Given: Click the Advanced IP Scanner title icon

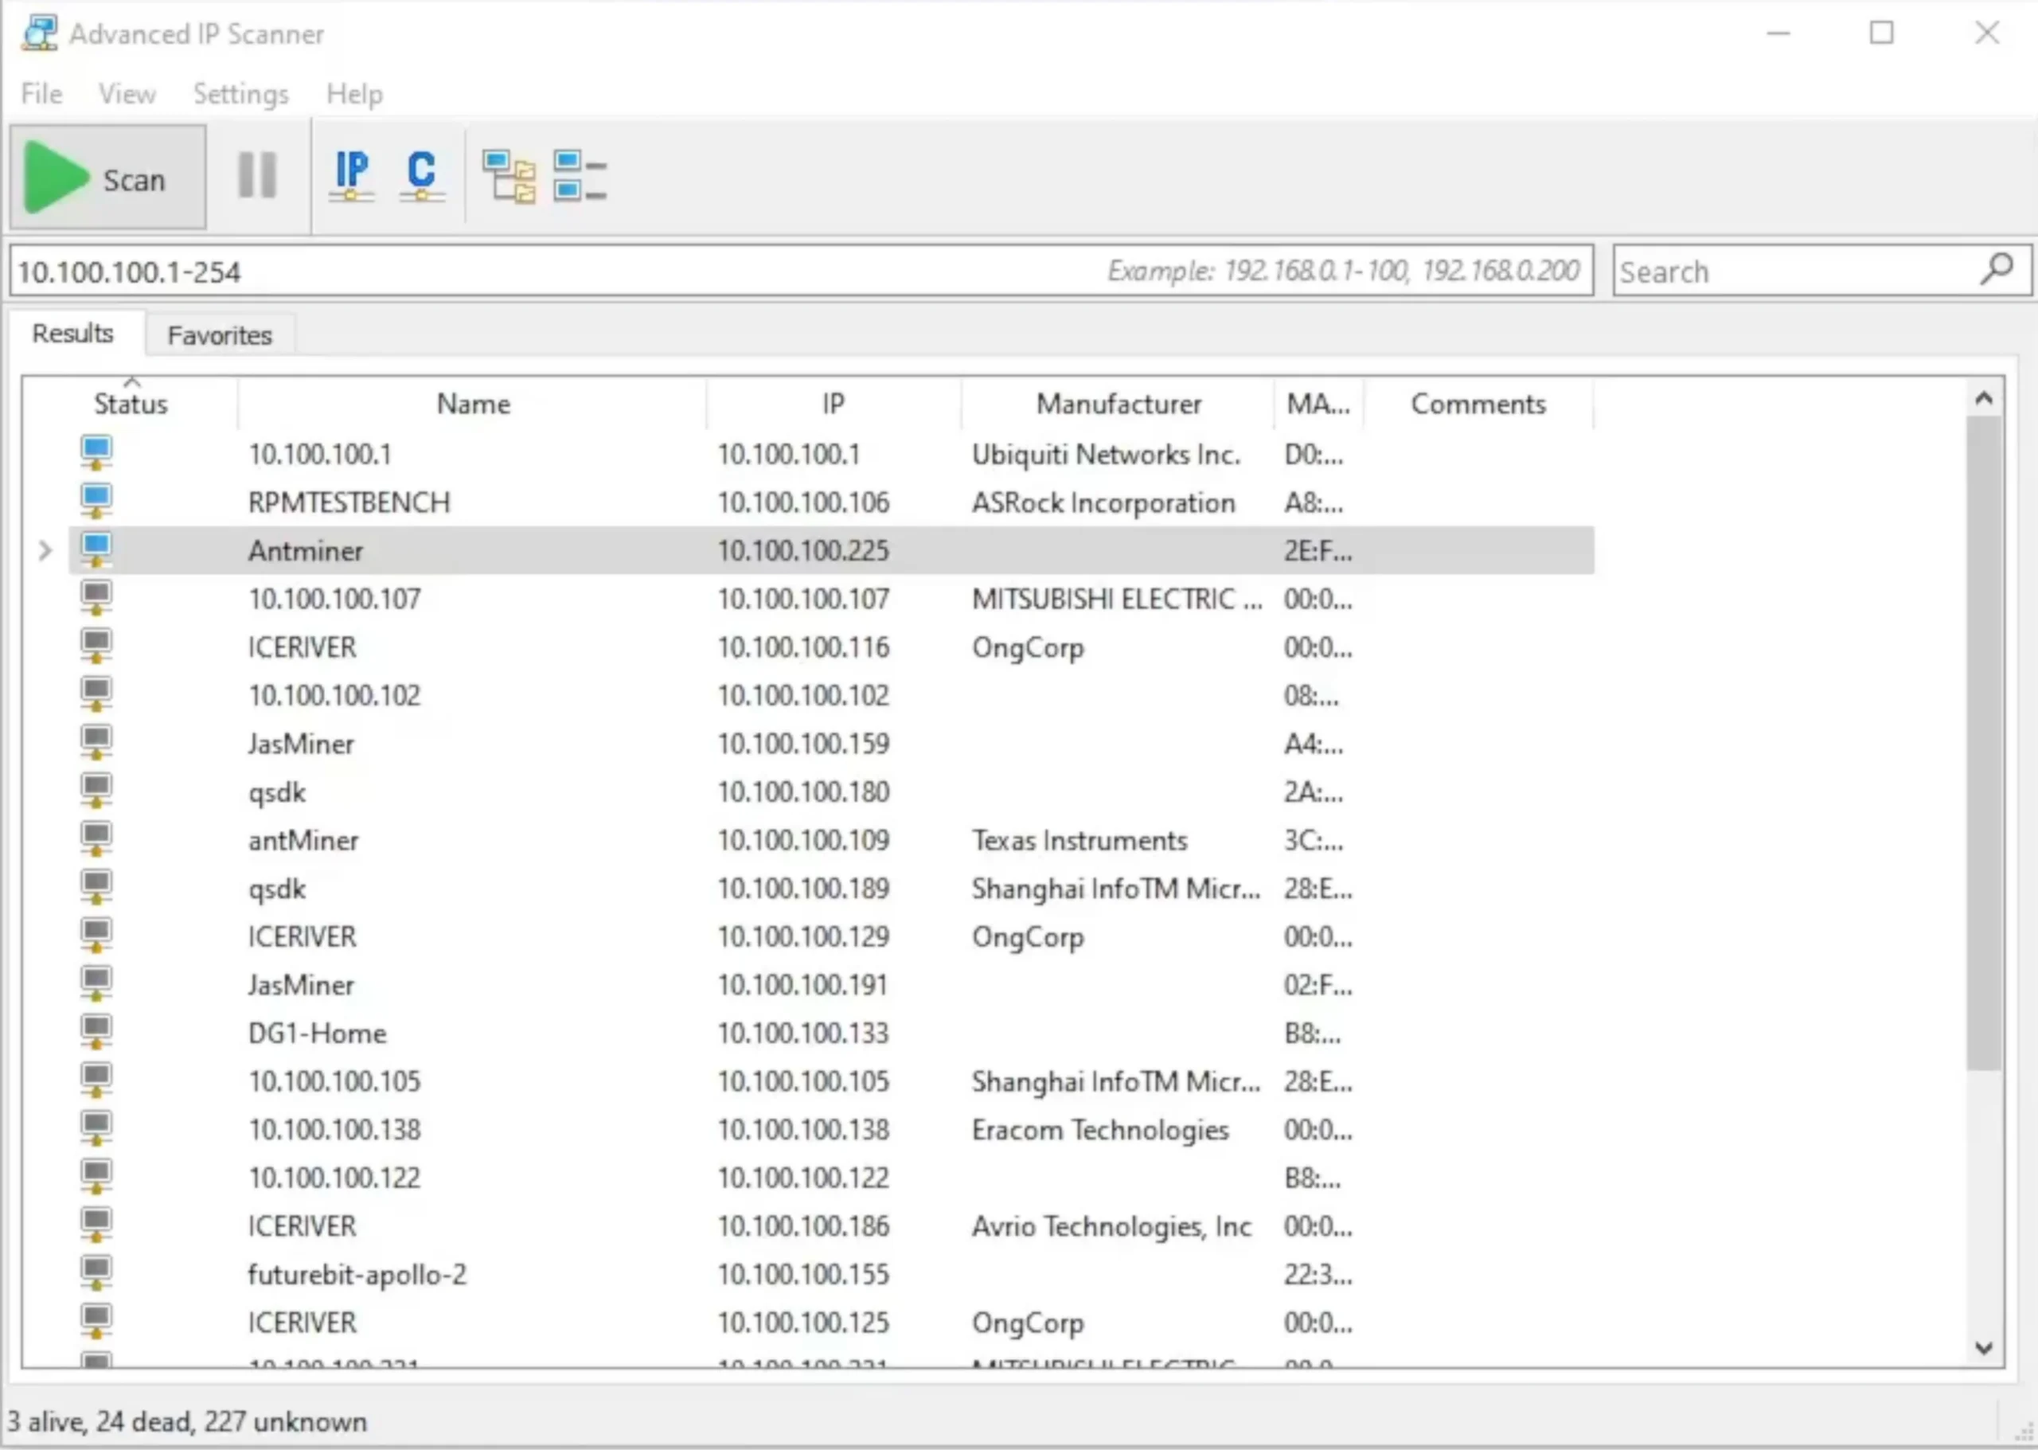Looking at the screenshot, I should [x=40, y=33].
